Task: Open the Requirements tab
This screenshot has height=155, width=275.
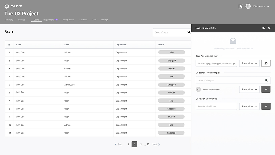Action: pyautogui.click(x=49, y=20)
